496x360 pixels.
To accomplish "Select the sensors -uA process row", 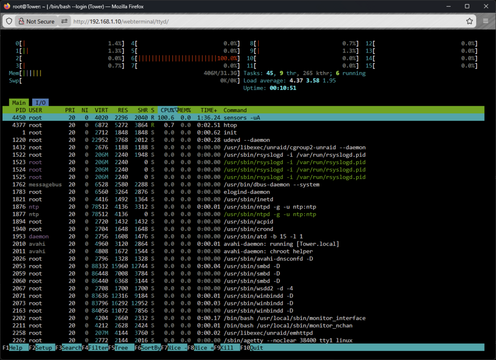I will [x=243, y=118].
